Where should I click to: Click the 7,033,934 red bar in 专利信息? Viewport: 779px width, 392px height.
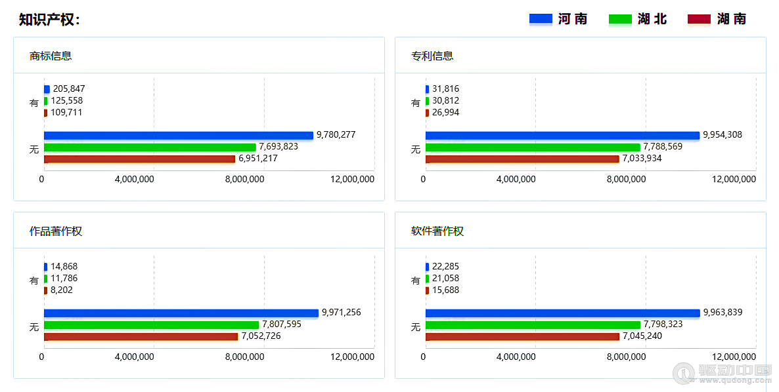[522, 159]
